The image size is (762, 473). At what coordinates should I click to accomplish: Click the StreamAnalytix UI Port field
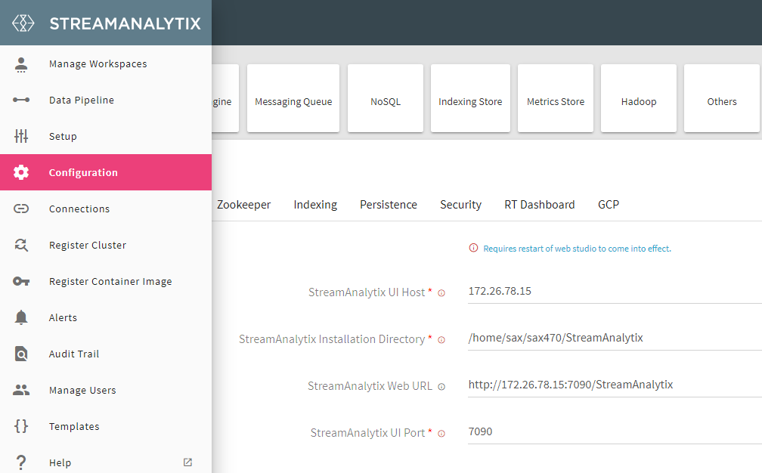tap(615, 431)
